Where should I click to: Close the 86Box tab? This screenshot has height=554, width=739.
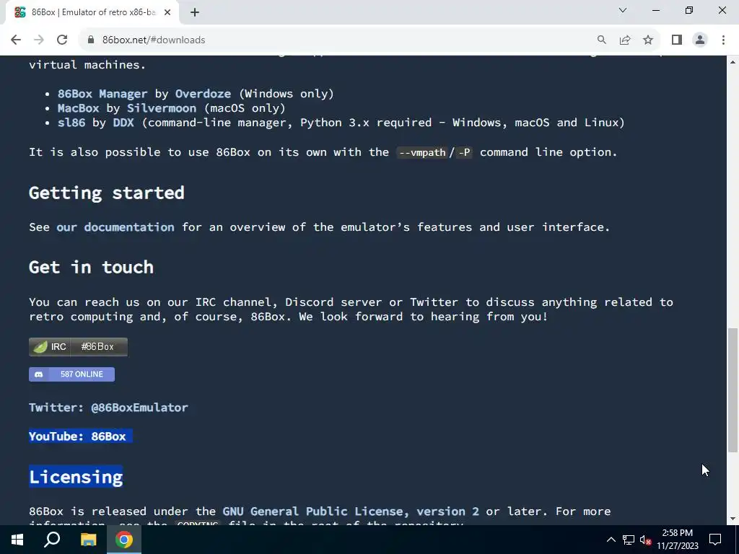pos(167,12)
